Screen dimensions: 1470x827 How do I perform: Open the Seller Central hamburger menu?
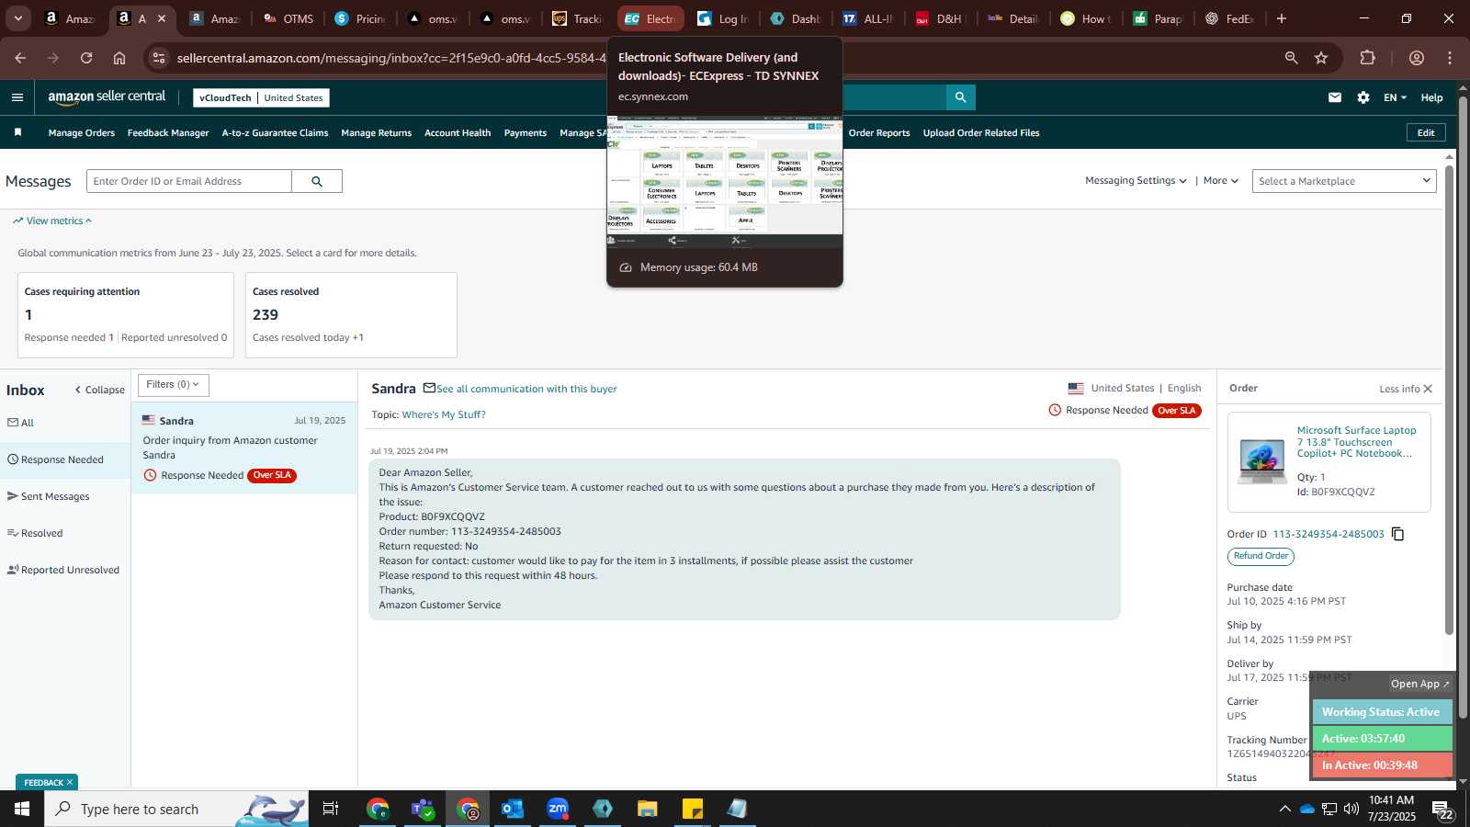17,97
